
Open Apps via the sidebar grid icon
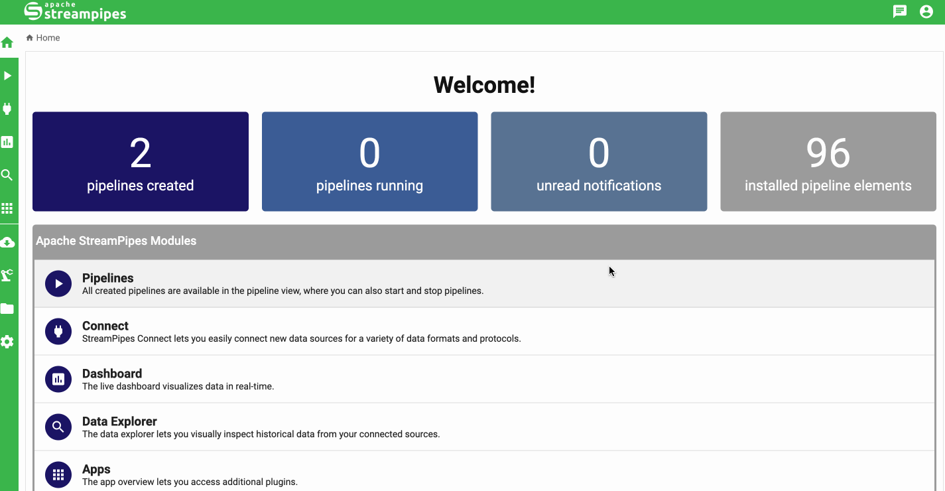pos(7,208)
